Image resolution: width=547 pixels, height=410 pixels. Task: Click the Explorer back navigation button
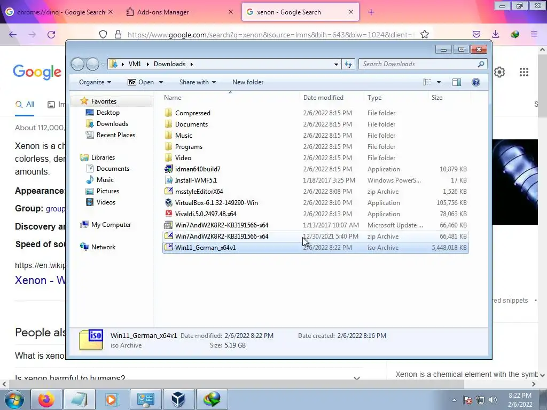click(78, 64)
